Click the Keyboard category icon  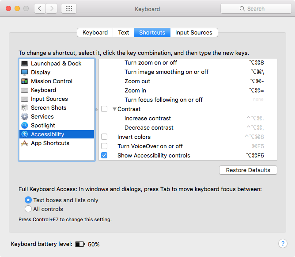24,90
